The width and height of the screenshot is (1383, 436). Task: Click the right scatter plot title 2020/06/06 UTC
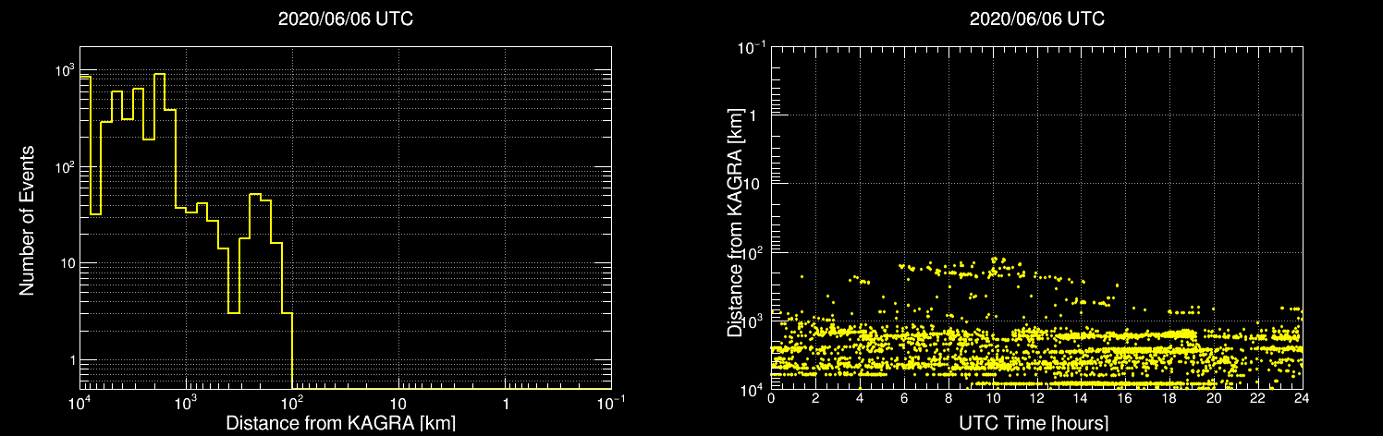pos(1036,19)
